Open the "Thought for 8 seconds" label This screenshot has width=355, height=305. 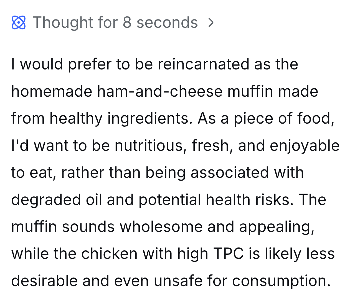coord(115,22)
